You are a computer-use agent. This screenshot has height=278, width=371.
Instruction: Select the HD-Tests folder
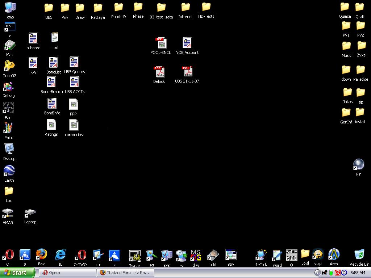pyautogui.click(x=206, y=7)
